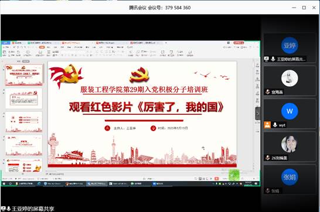The height and width of the screenshot is (212, 320).
Task: Click the screen-share icon on 王亚婷's tile
Action: (267, 59)
